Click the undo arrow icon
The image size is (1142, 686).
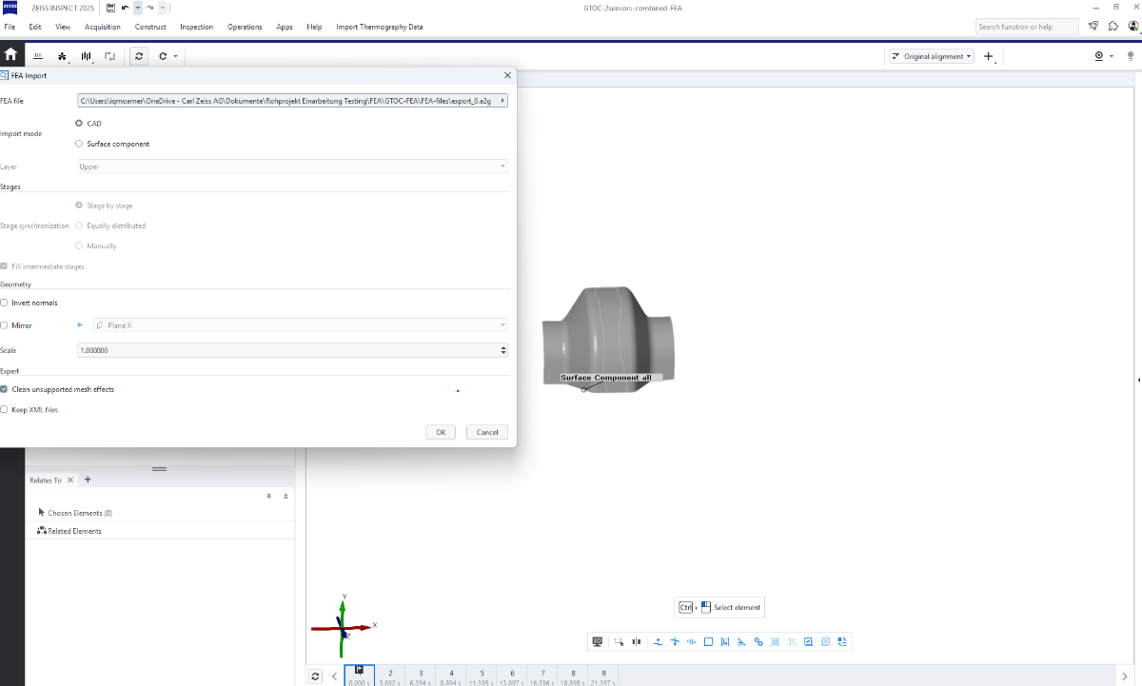click(125, 8)
